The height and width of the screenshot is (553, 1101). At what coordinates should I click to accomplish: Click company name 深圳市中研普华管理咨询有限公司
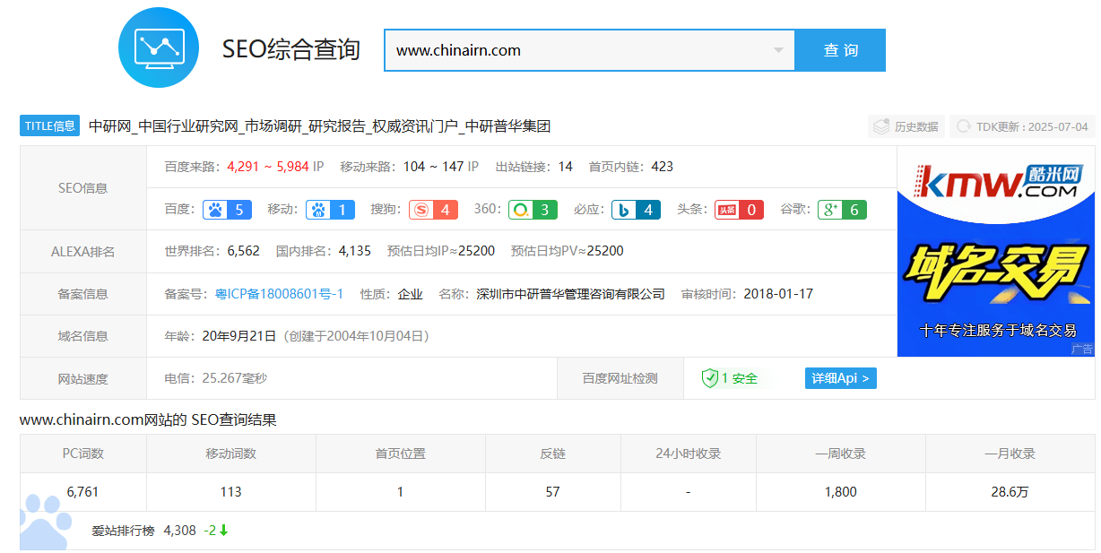pyautogui.click(x=570, y=294)
